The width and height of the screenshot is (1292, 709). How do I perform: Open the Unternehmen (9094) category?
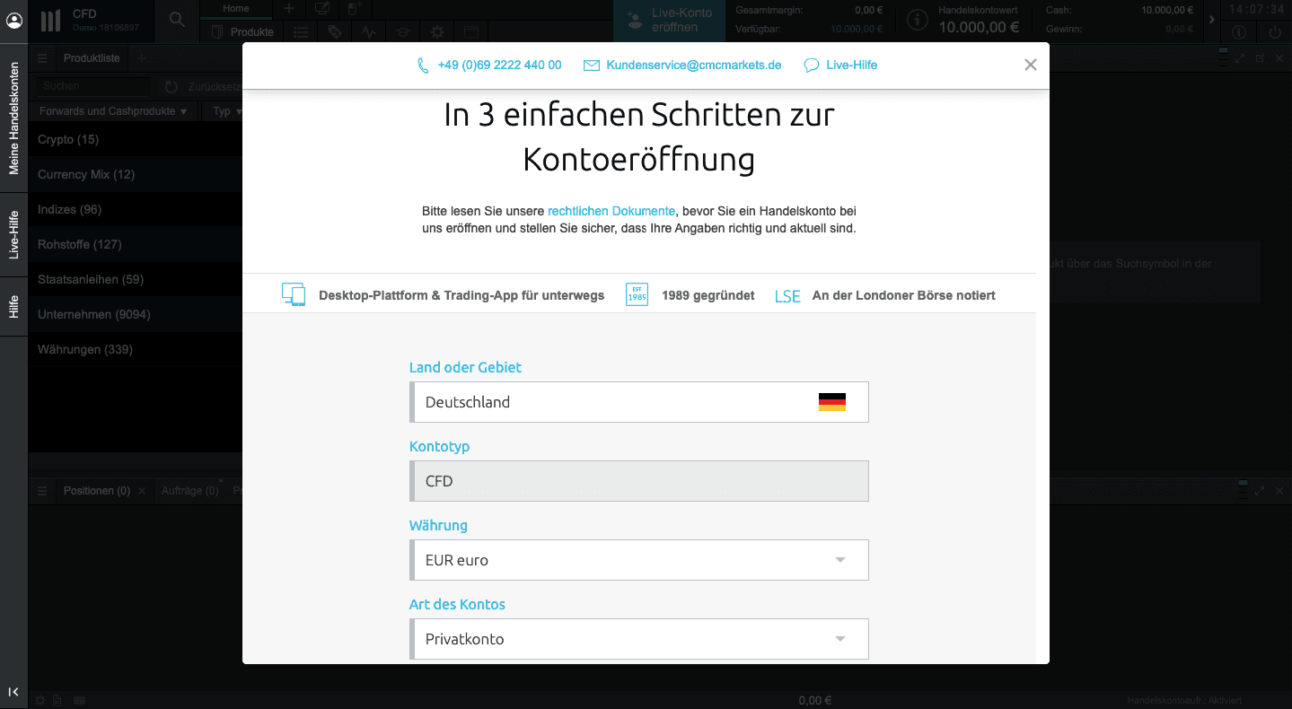click(136, 314)
